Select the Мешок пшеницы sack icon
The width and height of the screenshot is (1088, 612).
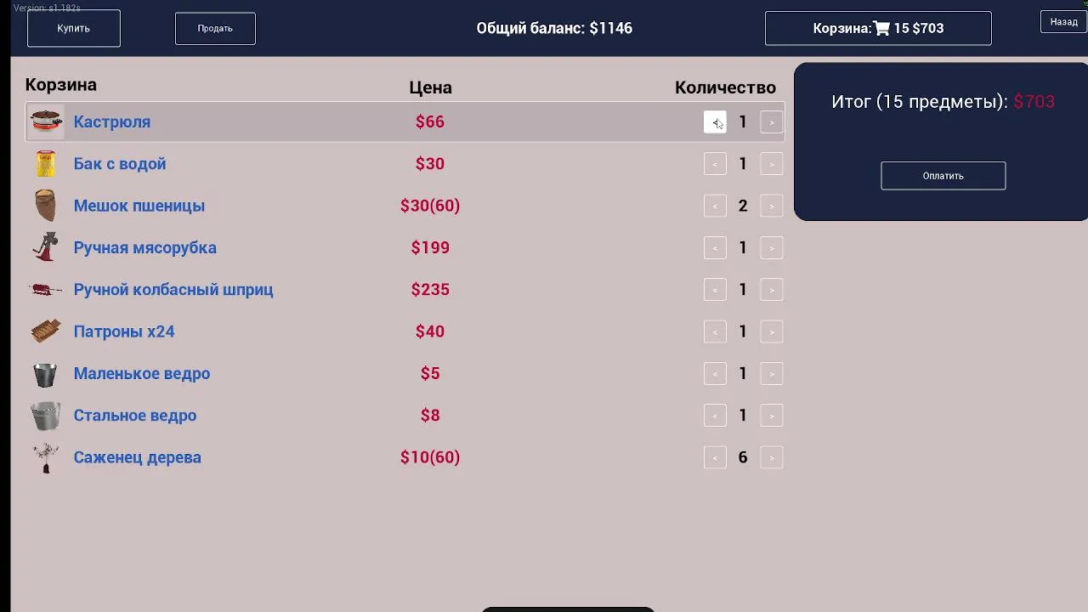[x=46, y=206]
